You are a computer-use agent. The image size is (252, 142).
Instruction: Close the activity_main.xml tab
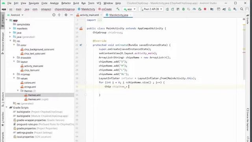pos(101,15)
